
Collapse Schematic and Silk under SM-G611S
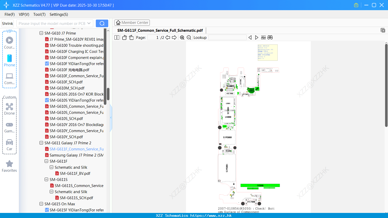click(51, 192)
